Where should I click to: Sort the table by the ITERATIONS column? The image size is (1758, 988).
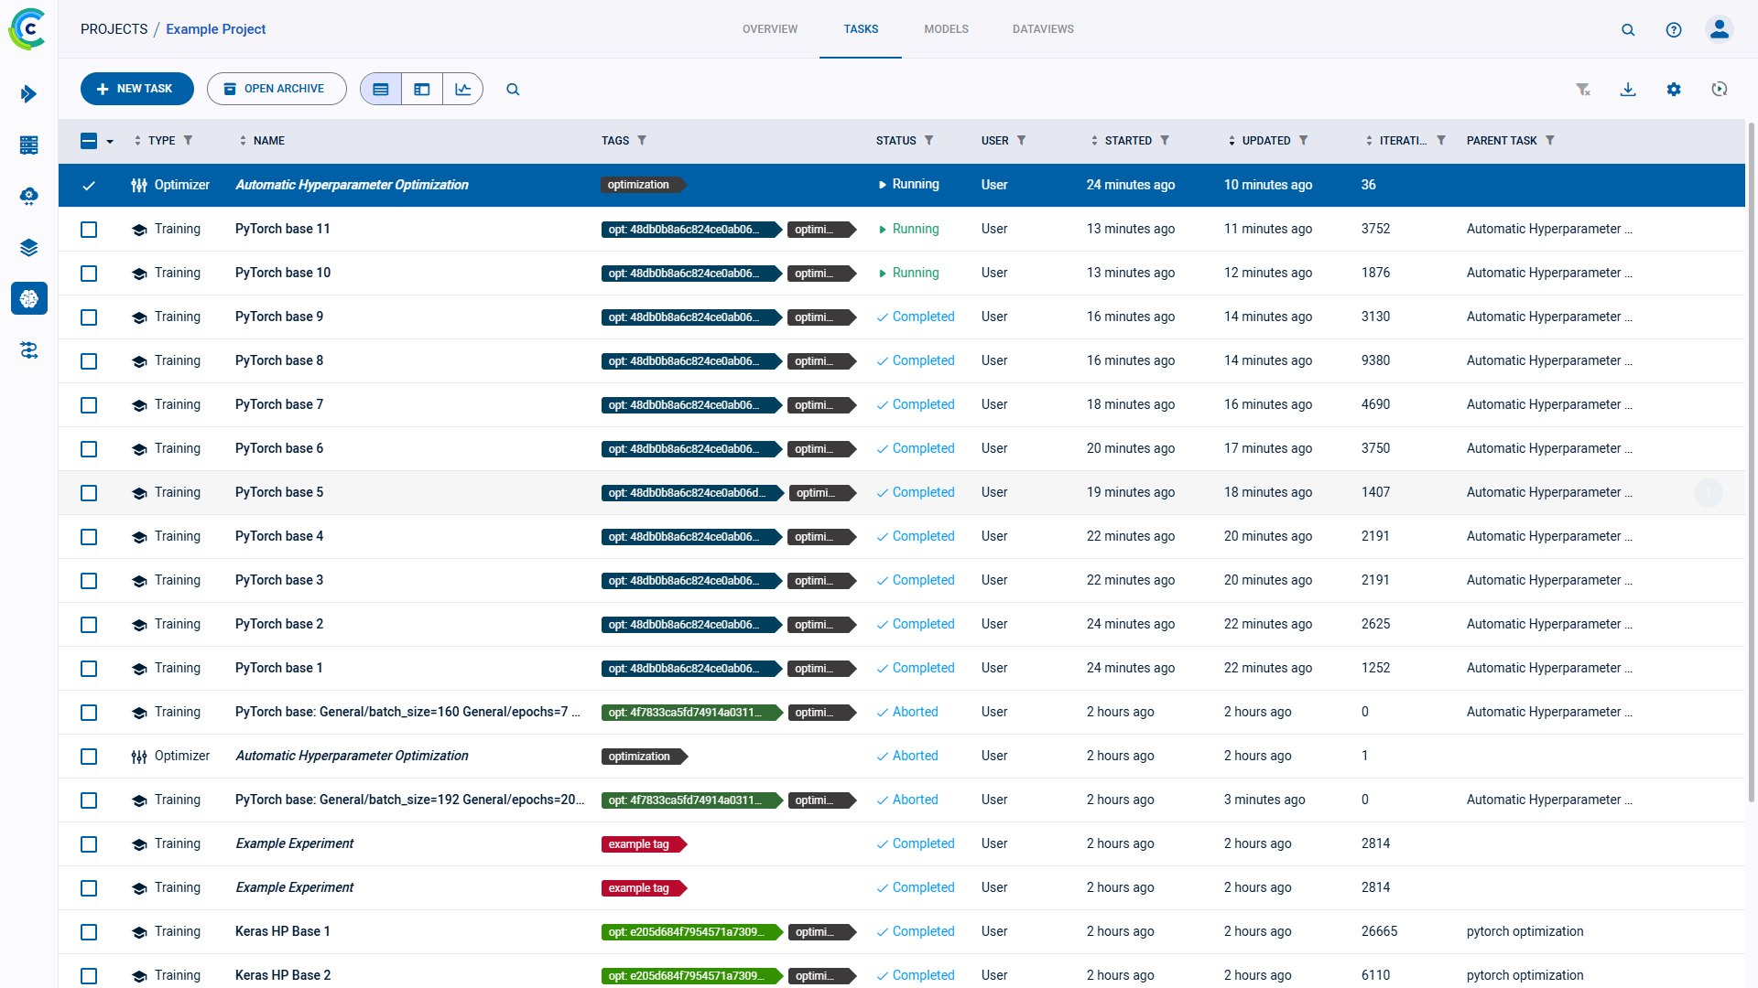pos(1369,141)
